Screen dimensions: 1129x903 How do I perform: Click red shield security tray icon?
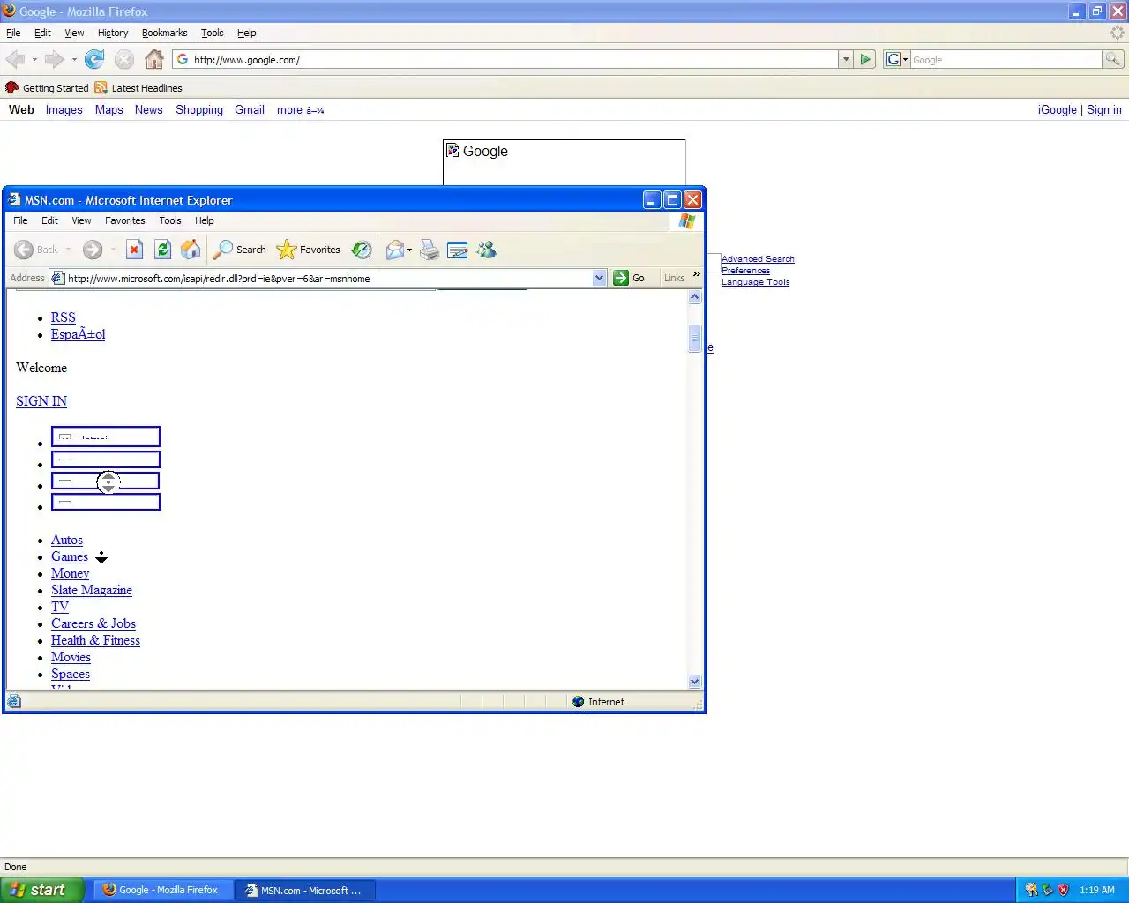coord(1063,890)
